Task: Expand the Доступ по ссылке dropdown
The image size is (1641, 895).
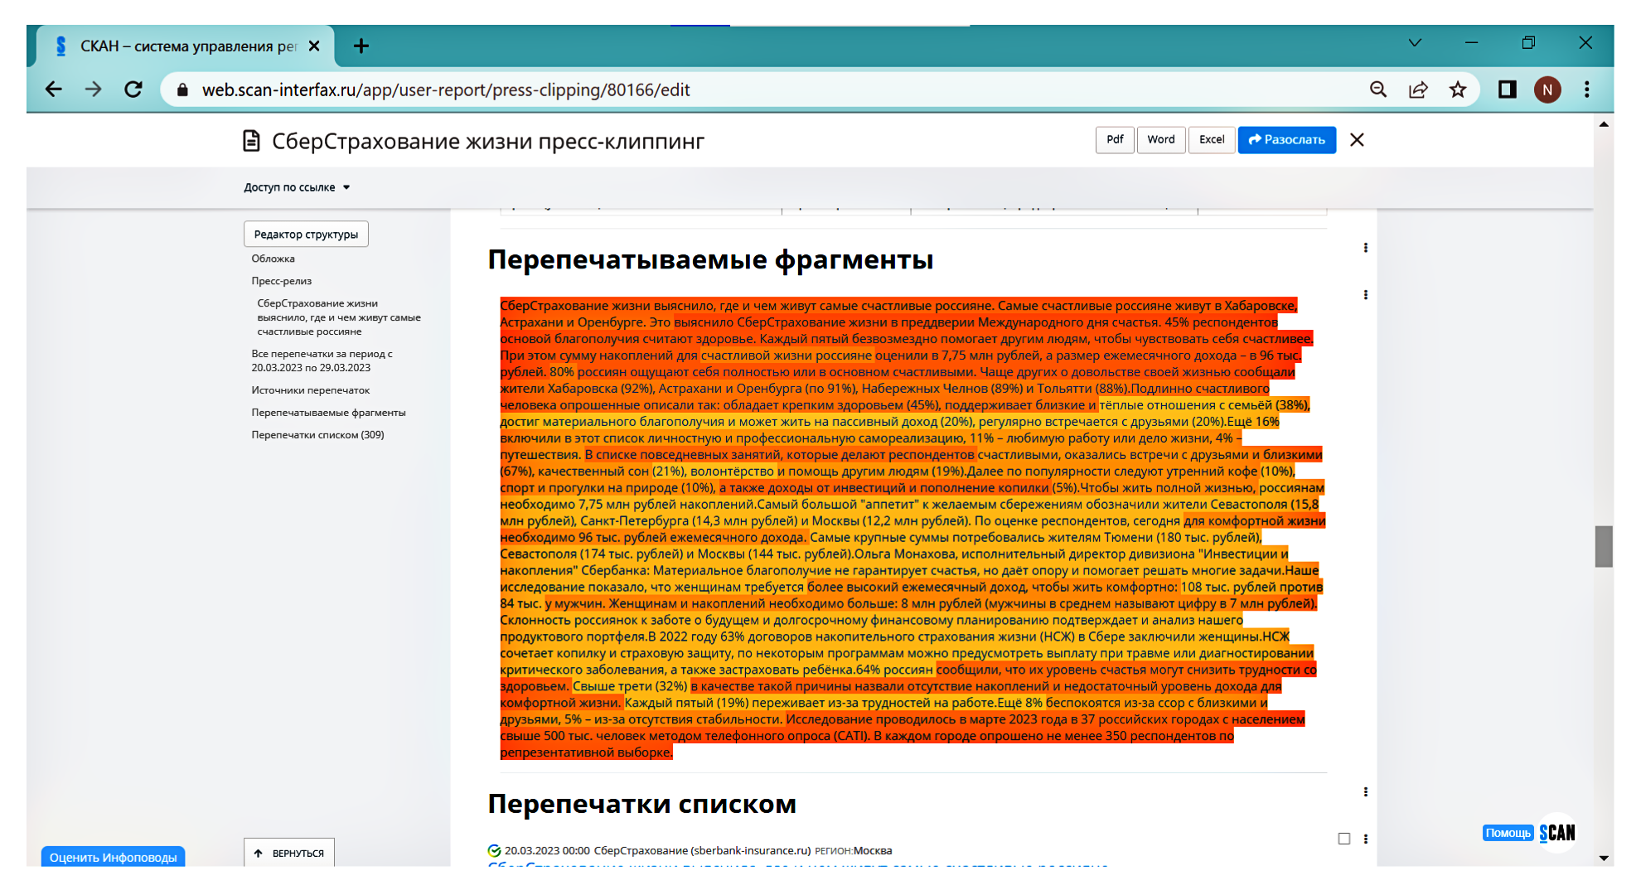Action: tap(295, 186)
